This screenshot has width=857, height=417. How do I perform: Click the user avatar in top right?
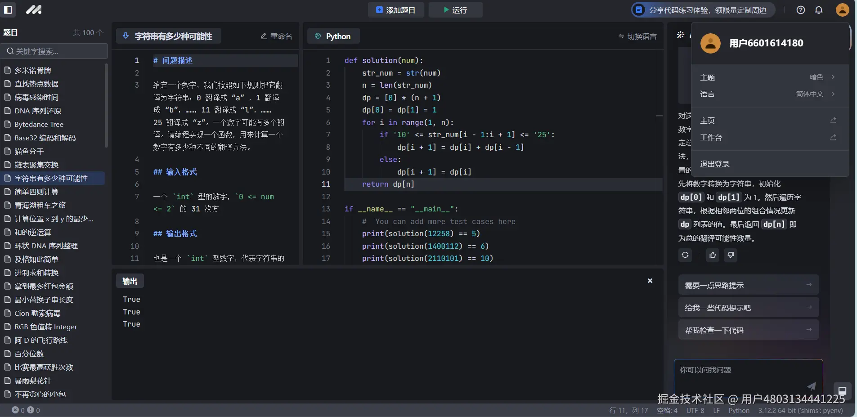pos(842,9)
